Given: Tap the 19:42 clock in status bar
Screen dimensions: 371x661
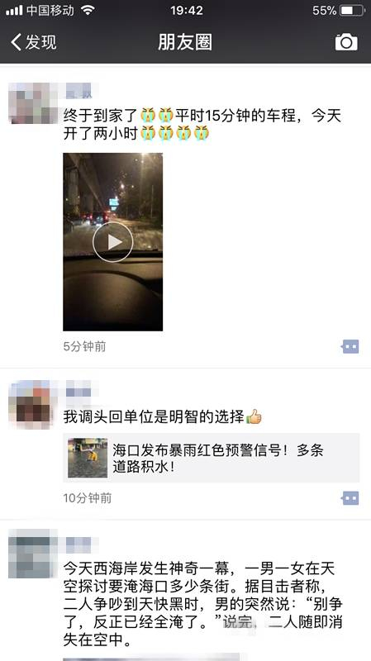Looking at the screenshot, I should click(185, 11).
